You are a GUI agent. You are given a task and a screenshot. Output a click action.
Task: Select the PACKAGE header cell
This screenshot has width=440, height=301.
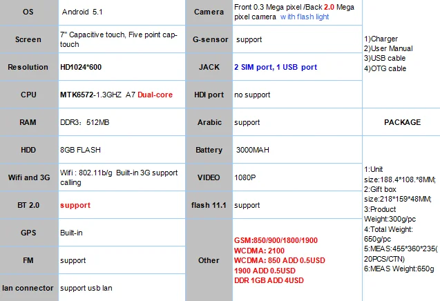click(401, 122)
